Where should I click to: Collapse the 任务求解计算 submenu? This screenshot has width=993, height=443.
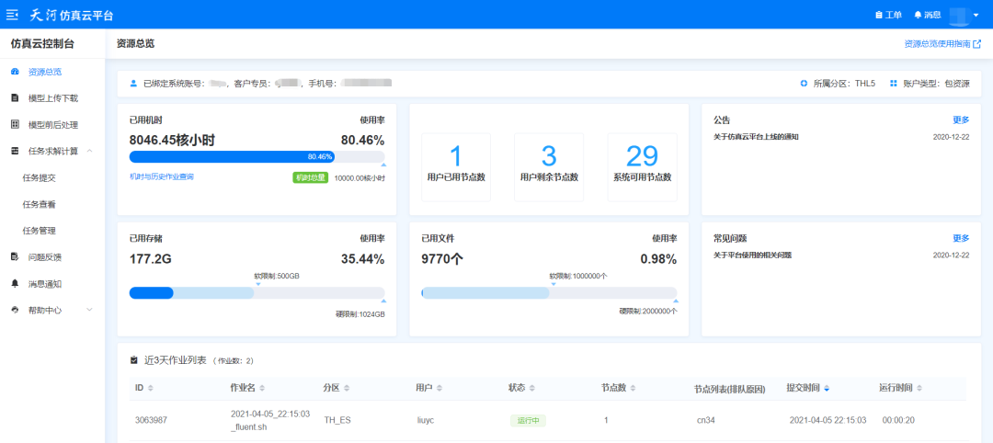89,152
